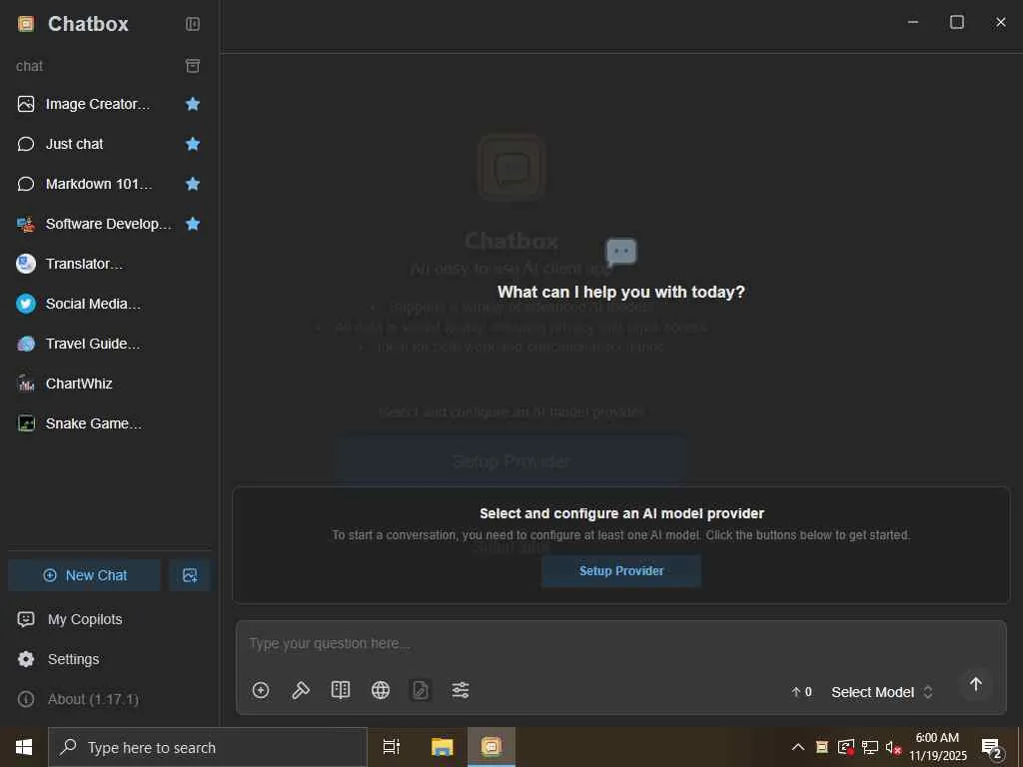
Task: Click the open book knowledge base icon
Action: [341, 690]
